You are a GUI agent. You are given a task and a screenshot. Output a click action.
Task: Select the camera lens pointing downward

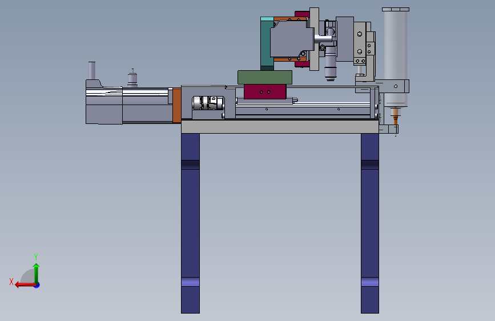tap(330, 63)
